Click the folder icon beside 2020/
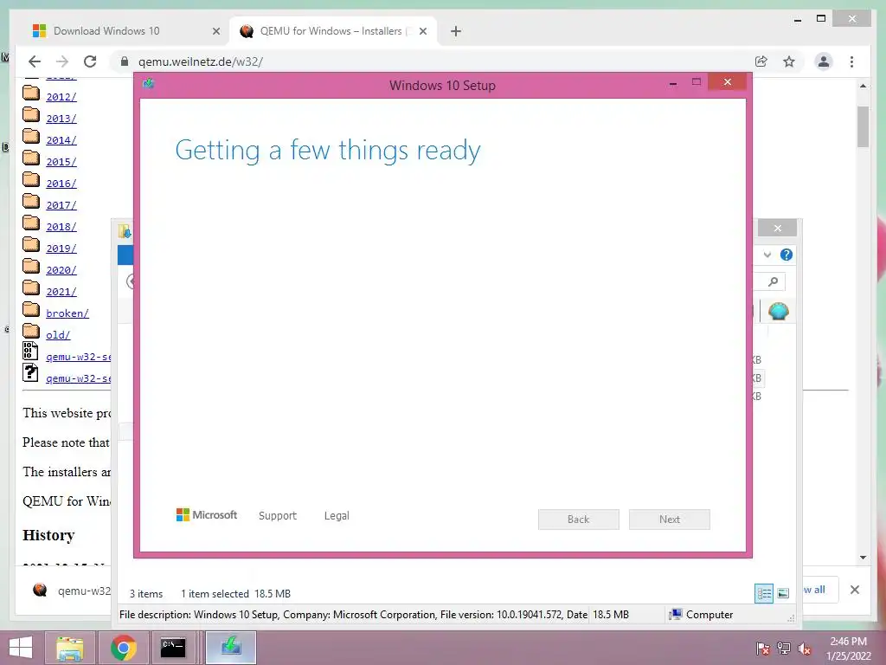The width and height of the screenshot is (886, 665). point(31,267)
